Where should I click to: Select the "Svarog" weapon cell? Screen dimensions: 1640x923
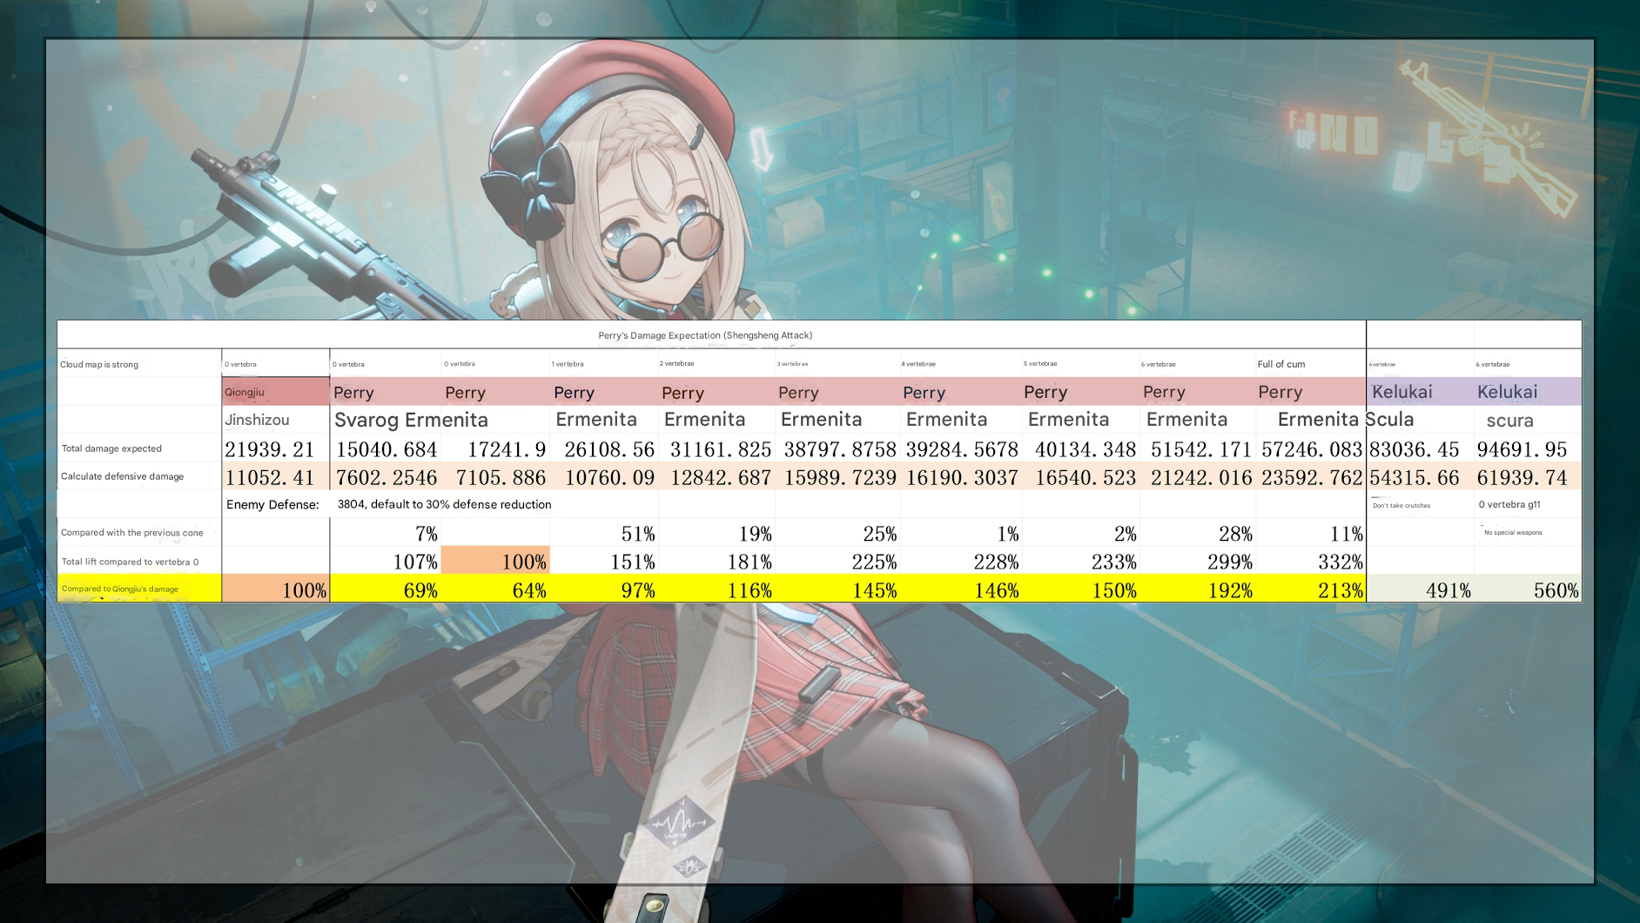[x=366, y=420]
